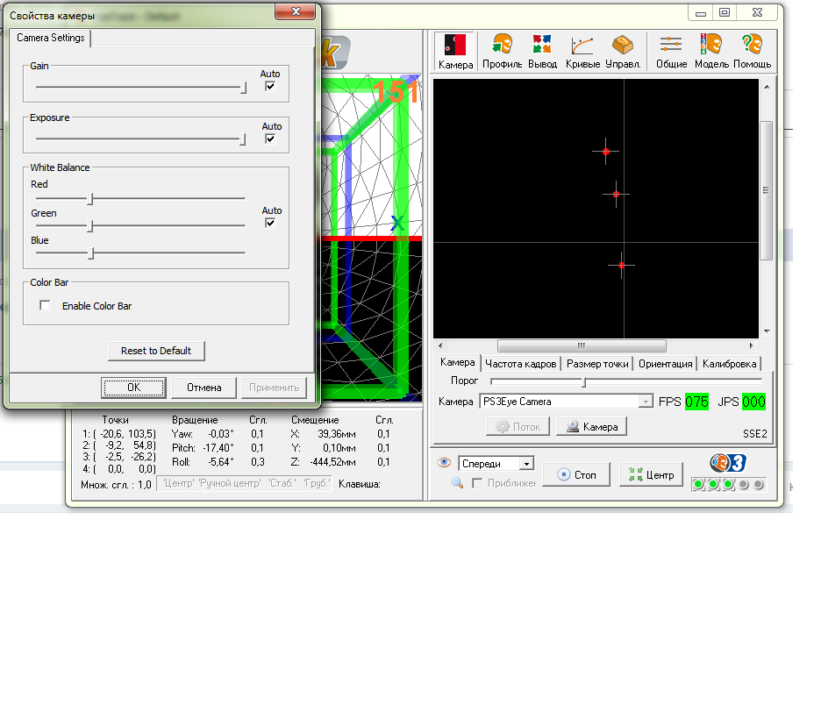This screenshot has height=726, width=814.
Task: Open the Модель model section
Action: (x=711, y=51)
